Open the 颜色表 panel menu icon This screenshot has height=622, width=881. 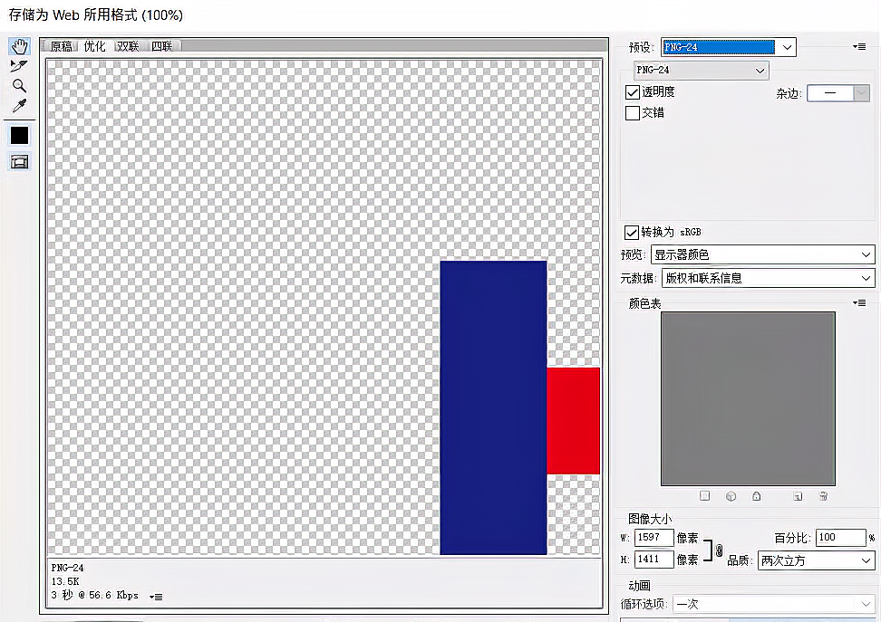click(859, 302)
